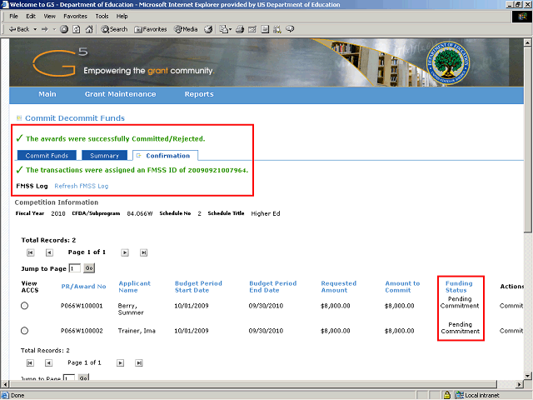Open the File menu
The image size is (533, 400).
coord(13,16)
